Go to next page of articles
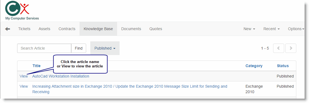Screen dimensions: 309x103 tap(291, 48)
